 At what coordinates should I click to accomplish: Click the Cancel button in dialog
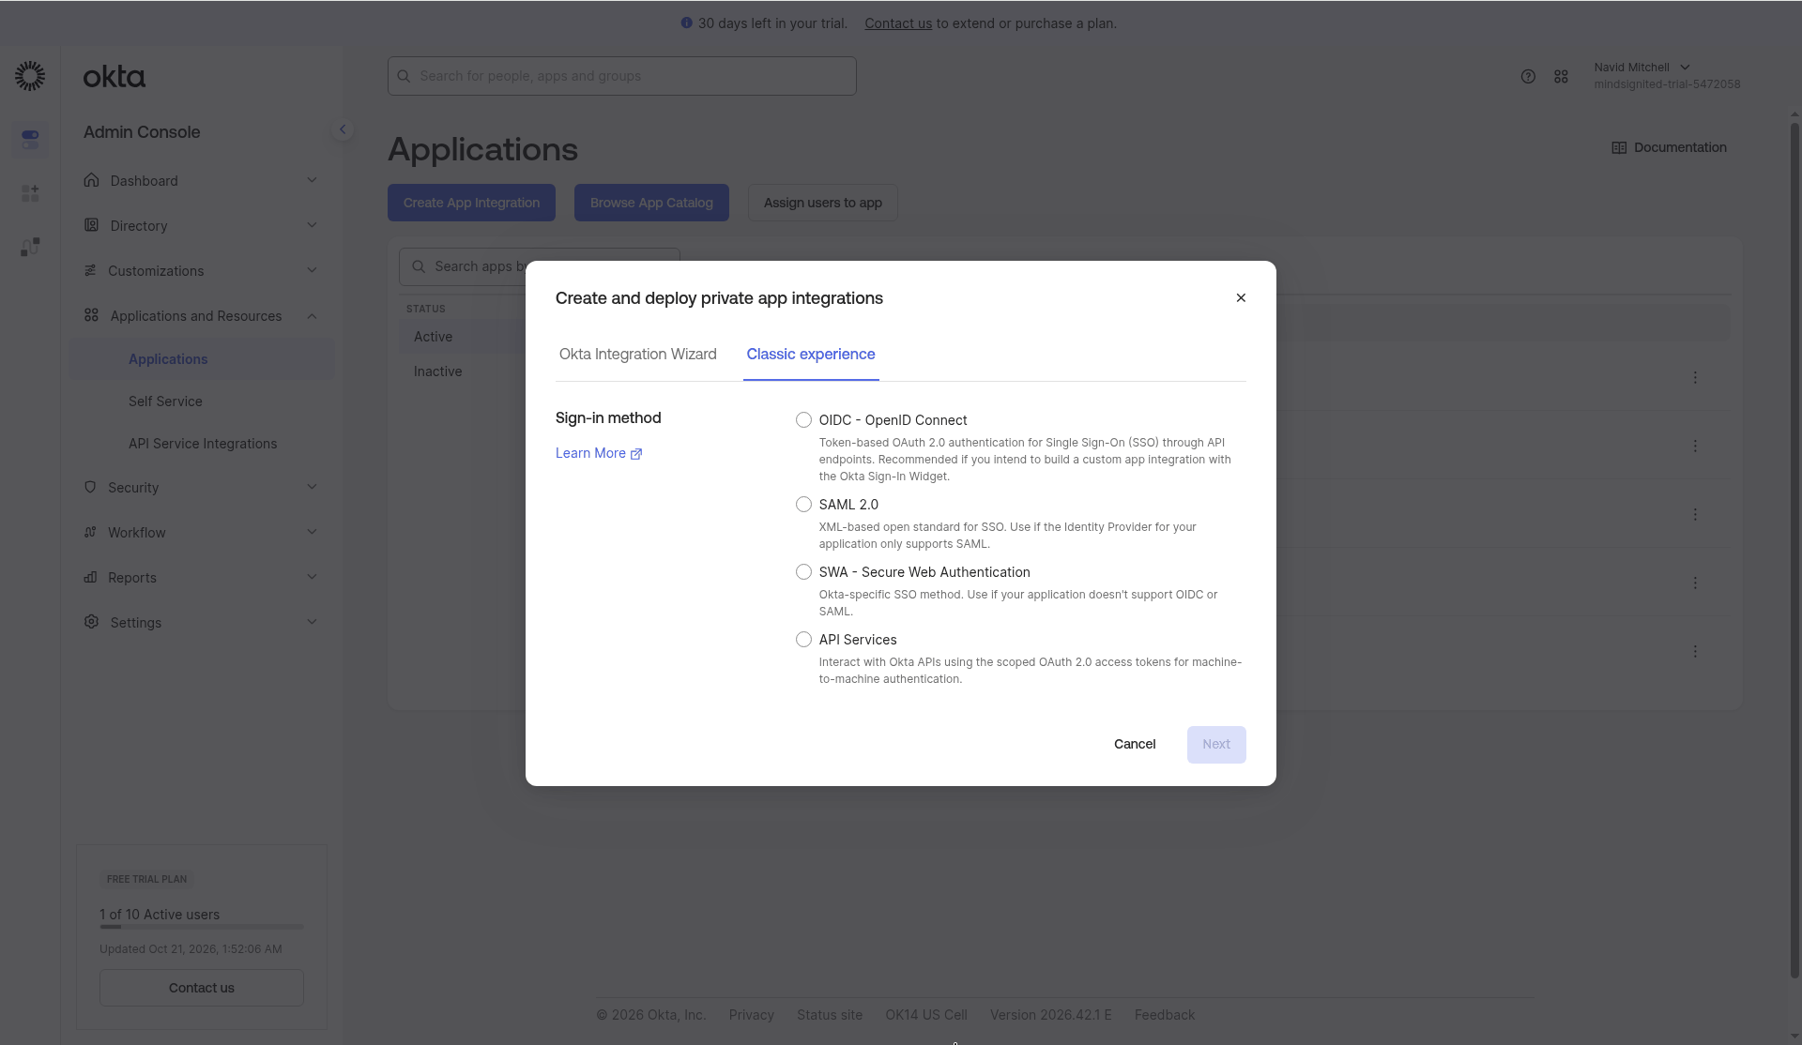(x=1135, y=744)
